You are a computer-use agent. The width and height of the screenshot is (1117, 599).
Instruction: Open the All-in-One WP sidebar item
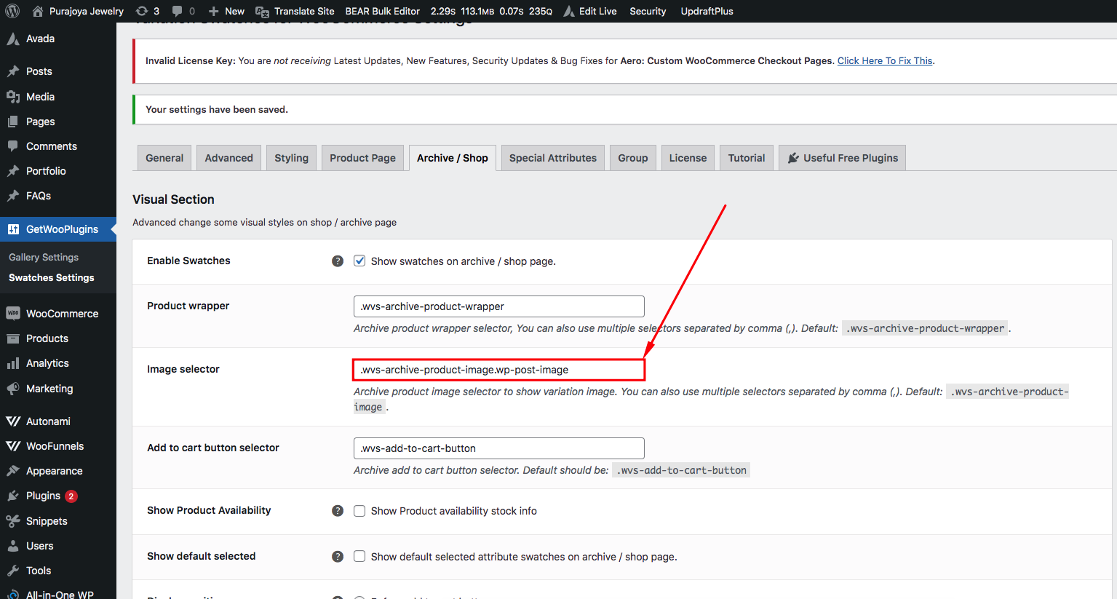58,593
